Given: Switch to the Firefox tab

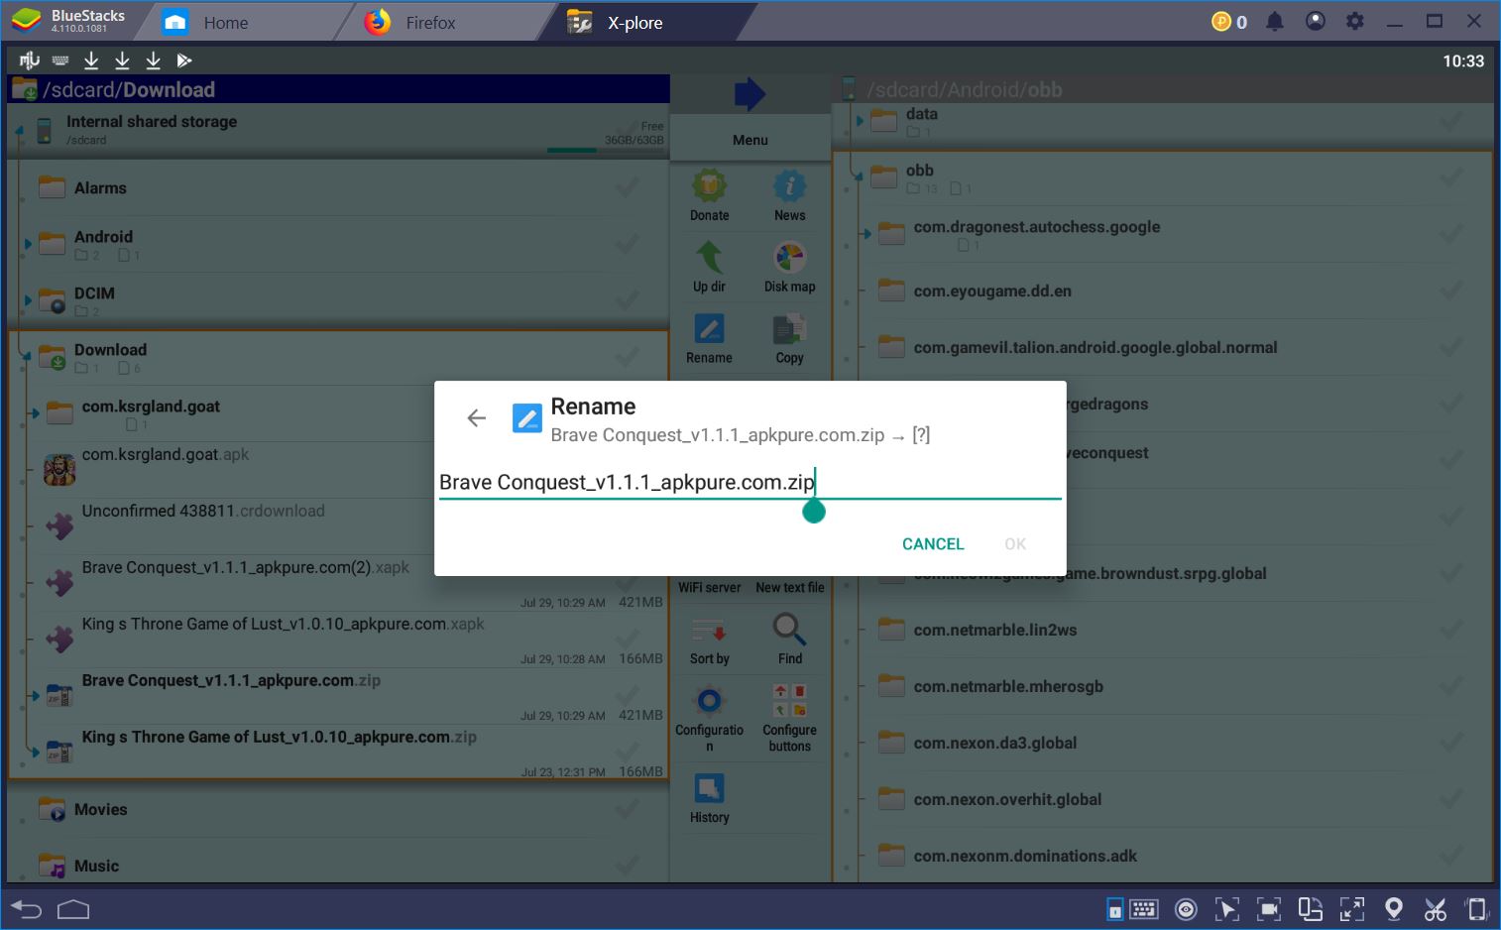Looking at the screenshot, I should (430, 22).
